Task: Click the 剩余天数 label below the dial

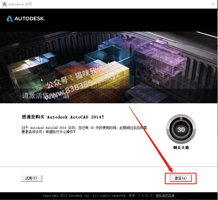Action: (x=181, y=147)
